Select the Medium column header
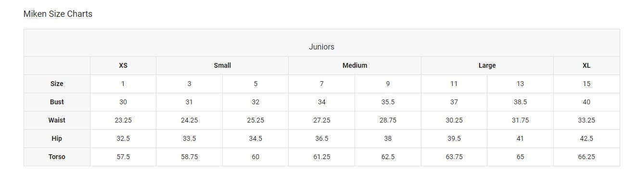This screenshot has width=636, height=173. pyautogui.click(x=355, y=65)
